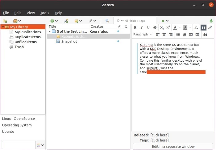Screen dimensions: 216x150
Task: Open the column picker icon
Action: (x=126, y=26)
